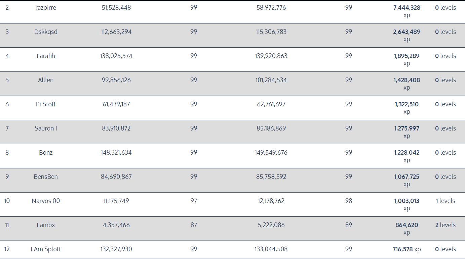465x259 pixels.
Task: Click the starting level 87 cell
Action: 194,225
